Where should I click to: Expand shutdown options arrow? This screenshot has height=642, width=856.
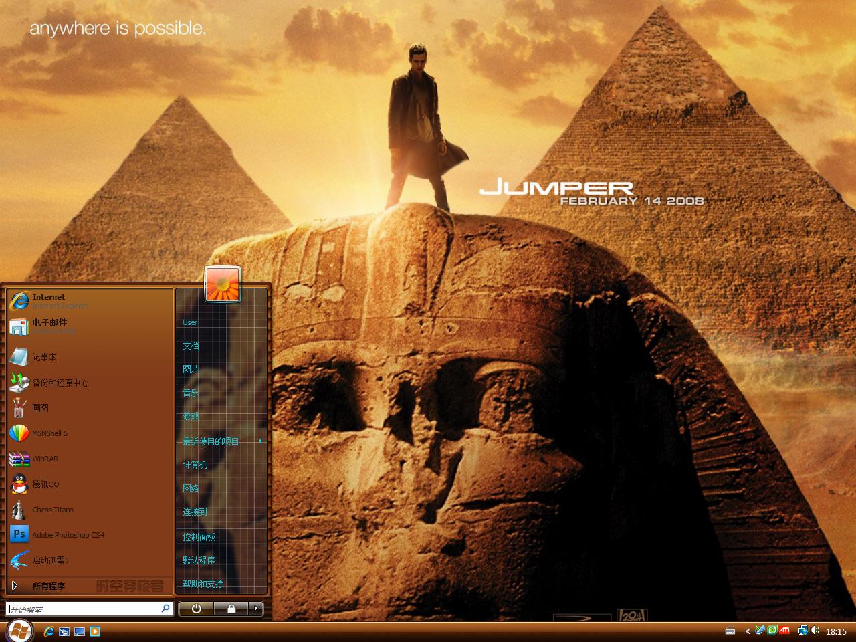[255, 609]
